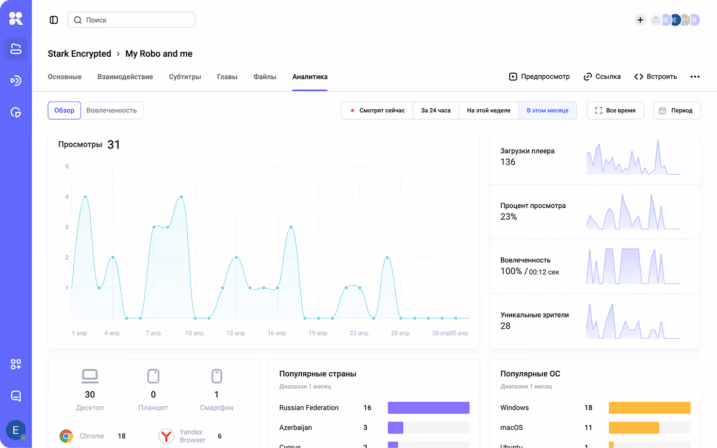Select the В этом месяце range

coord(547,110)
